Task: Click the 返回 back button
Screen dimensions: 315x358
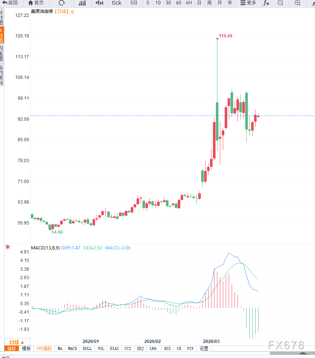Action: [10, 3]
